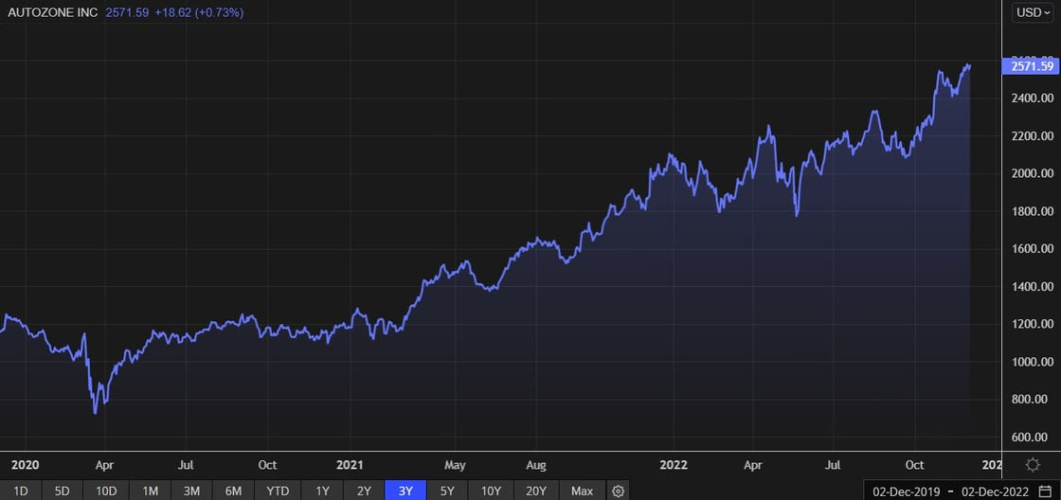
Task: Click the 2020 label on time axis
Action: (25, 466)
